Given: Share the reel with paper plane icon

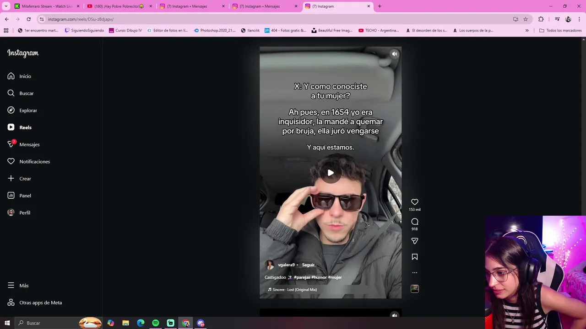Looking at the screenshot, I should (x=415, y=241).
